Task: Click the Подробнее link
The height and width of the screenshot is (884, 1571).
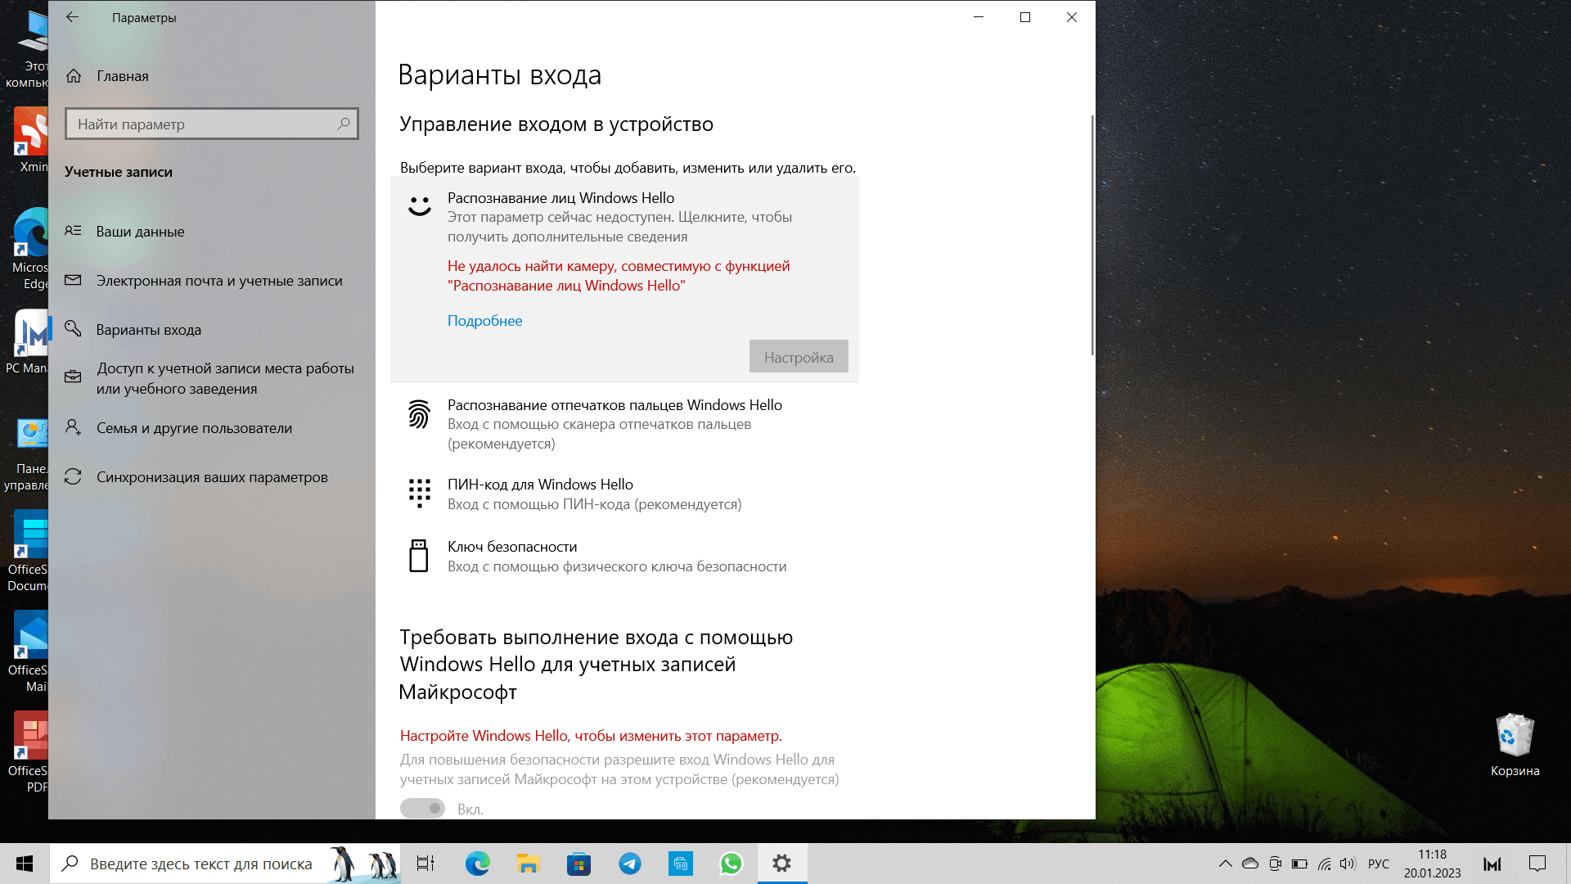Action: [484, 321]
